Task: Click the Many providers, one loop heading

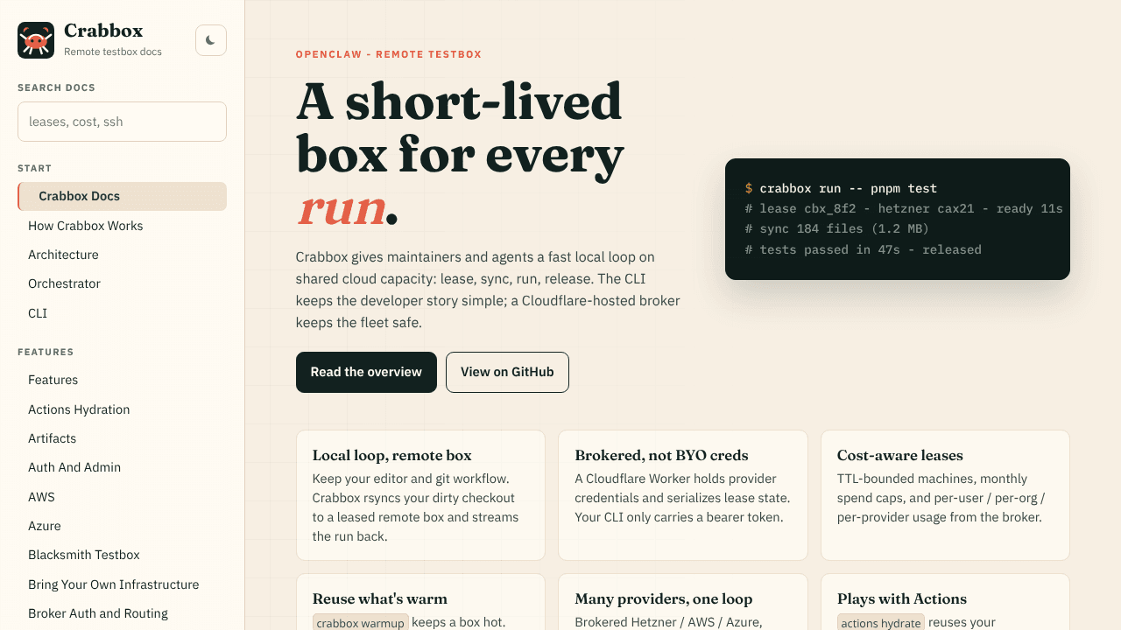Action: coord(664,598)
